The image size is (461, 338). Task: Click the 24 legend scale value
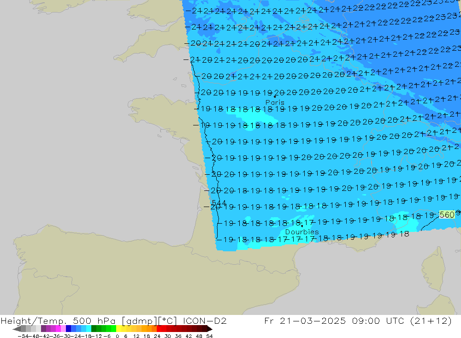157,336
